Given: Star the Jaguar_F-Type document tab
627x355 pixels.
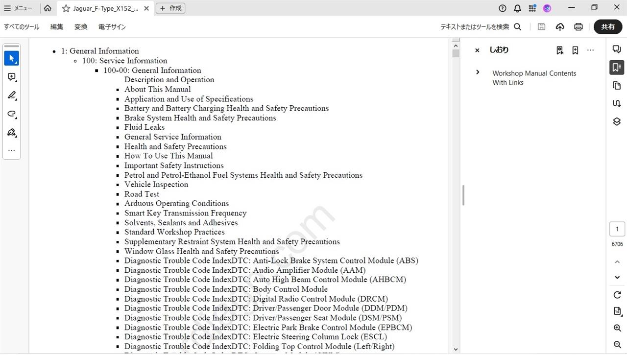Looking at the screenshot, I should (66, 8).
